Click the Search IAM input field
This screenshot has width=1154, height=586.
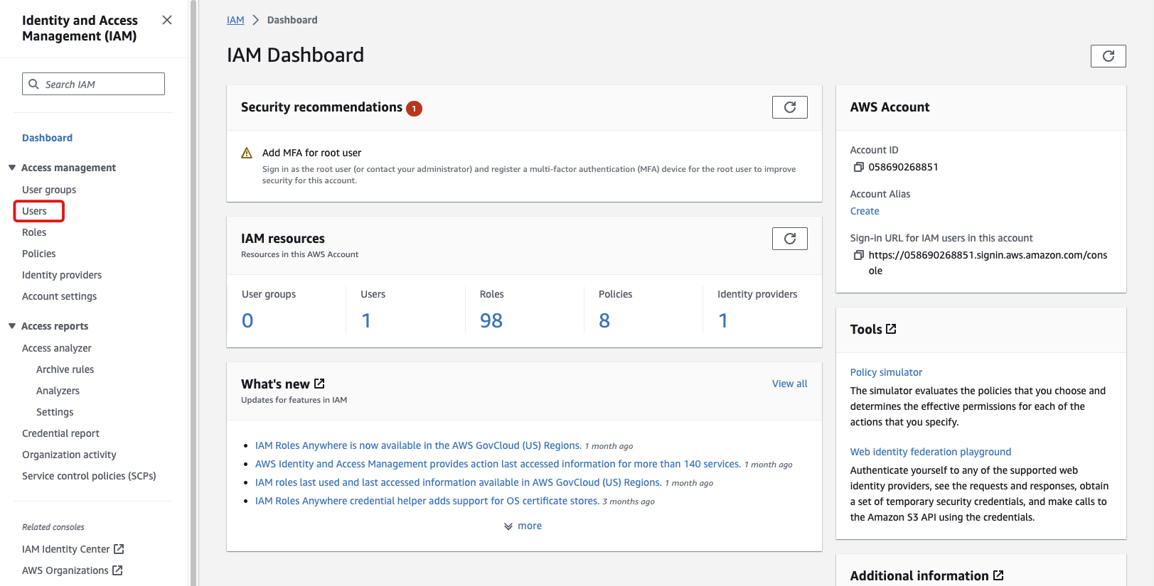click(100, 84)
